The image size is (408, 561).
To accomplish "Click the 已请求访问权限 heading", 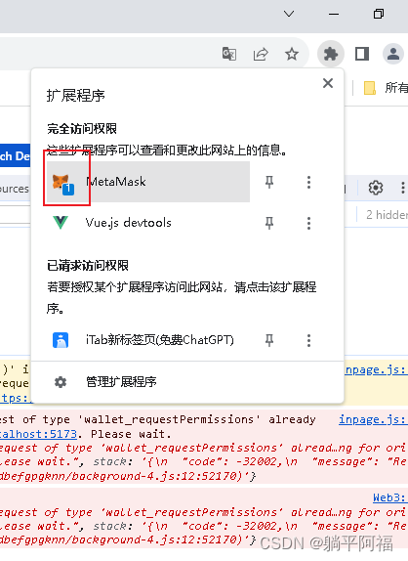I will click(x=88, y=266).
